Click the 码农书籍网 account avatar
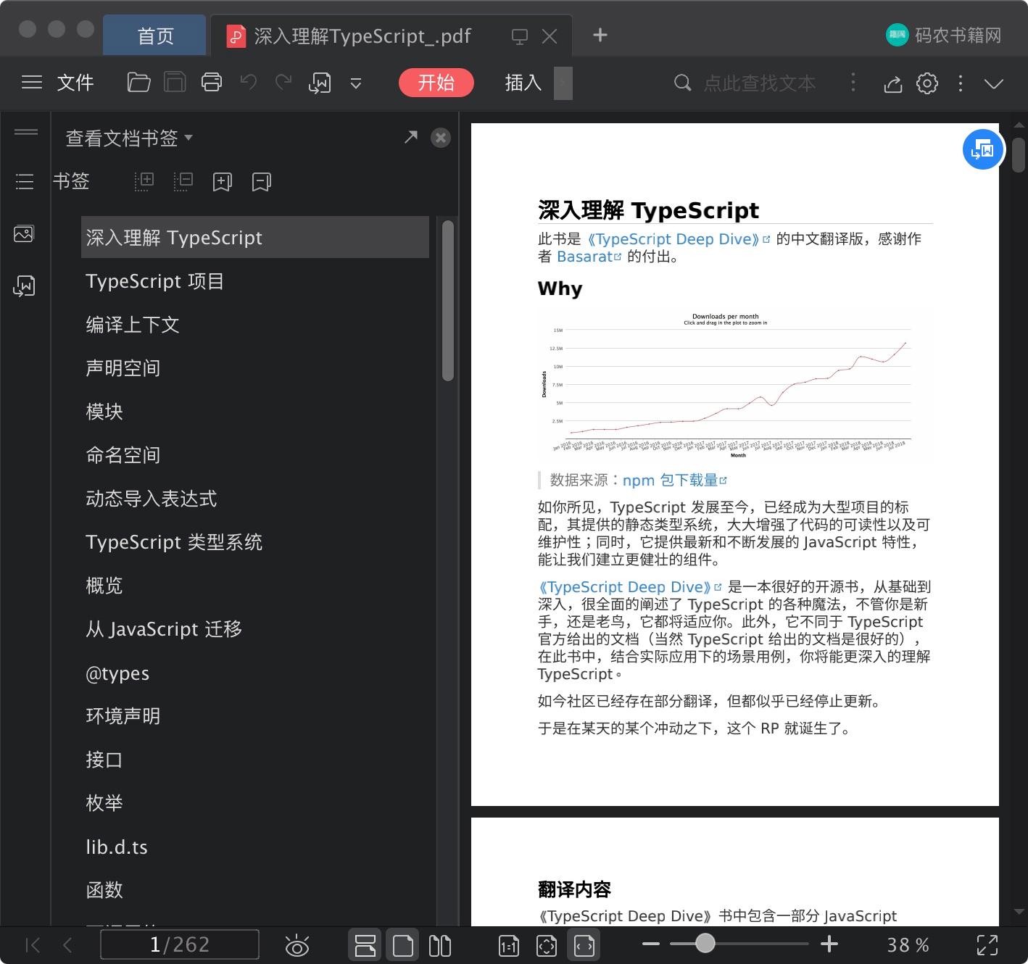1028x964 pixels. coord(898,35)
